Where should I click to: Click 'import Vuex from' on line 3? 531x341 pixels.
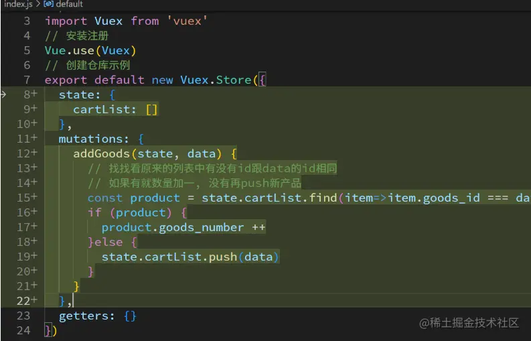click(x=102, y=21)
